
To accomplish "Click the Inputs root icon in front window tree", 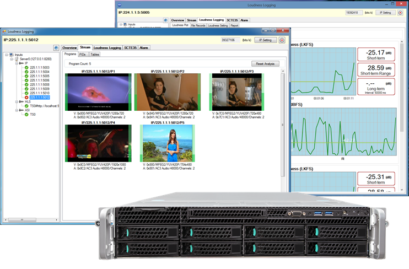I will tap(12, 55).
